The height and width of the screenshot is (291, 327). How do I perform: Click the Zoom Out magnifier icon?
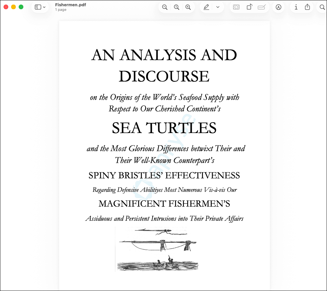(165, 7)
